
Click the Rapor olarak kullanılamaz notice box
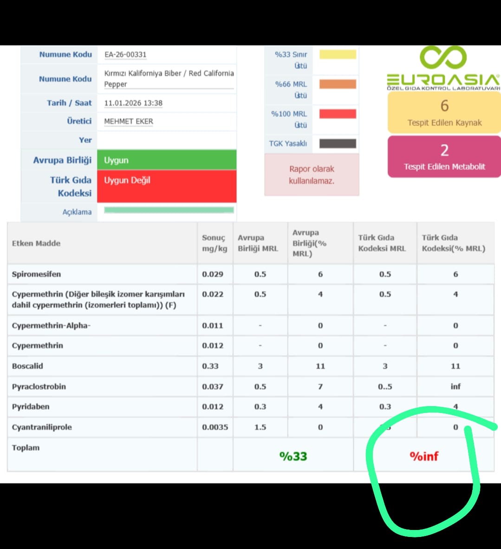[312, 175]
